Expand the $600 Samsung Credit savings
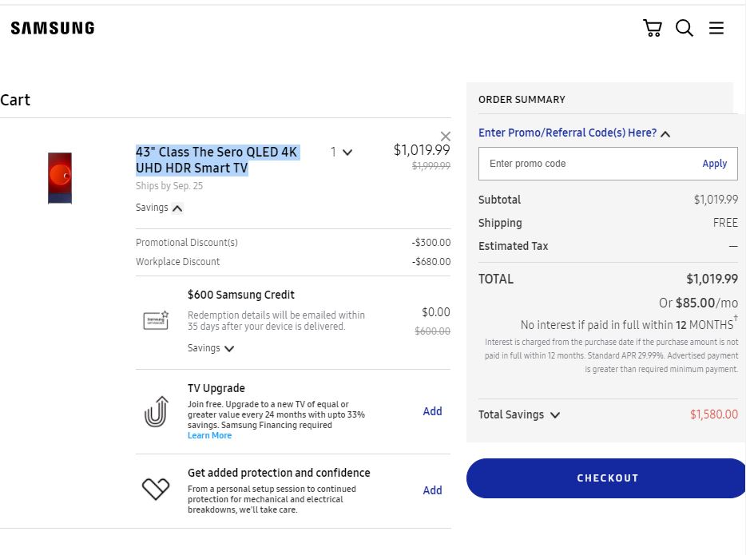746x555 pixels. point(210,347)
